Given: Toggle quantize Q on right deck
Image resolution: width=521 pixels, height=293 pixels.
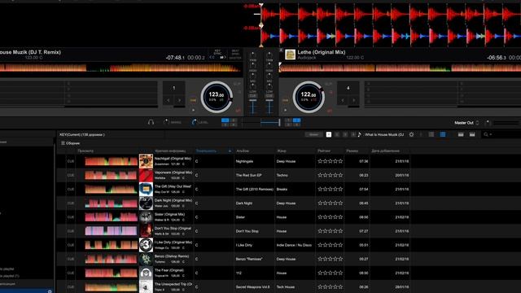Looking at the screenshot, I should click(x=331, y=92).
